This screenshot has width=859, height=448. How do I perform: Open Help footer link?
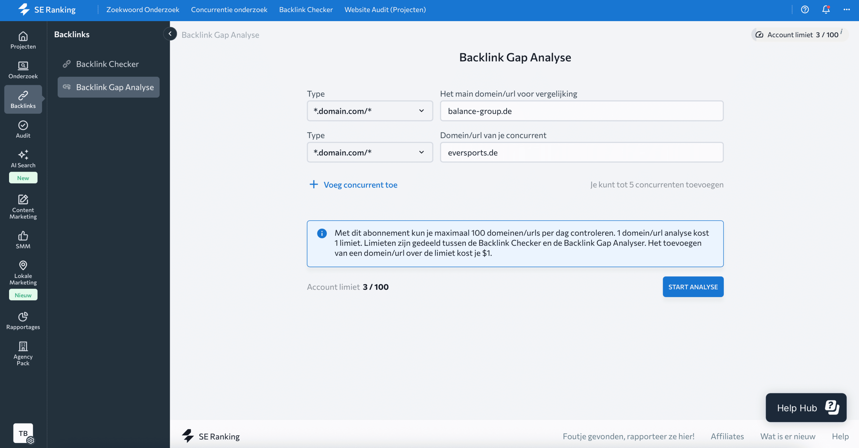coord(840,436)
